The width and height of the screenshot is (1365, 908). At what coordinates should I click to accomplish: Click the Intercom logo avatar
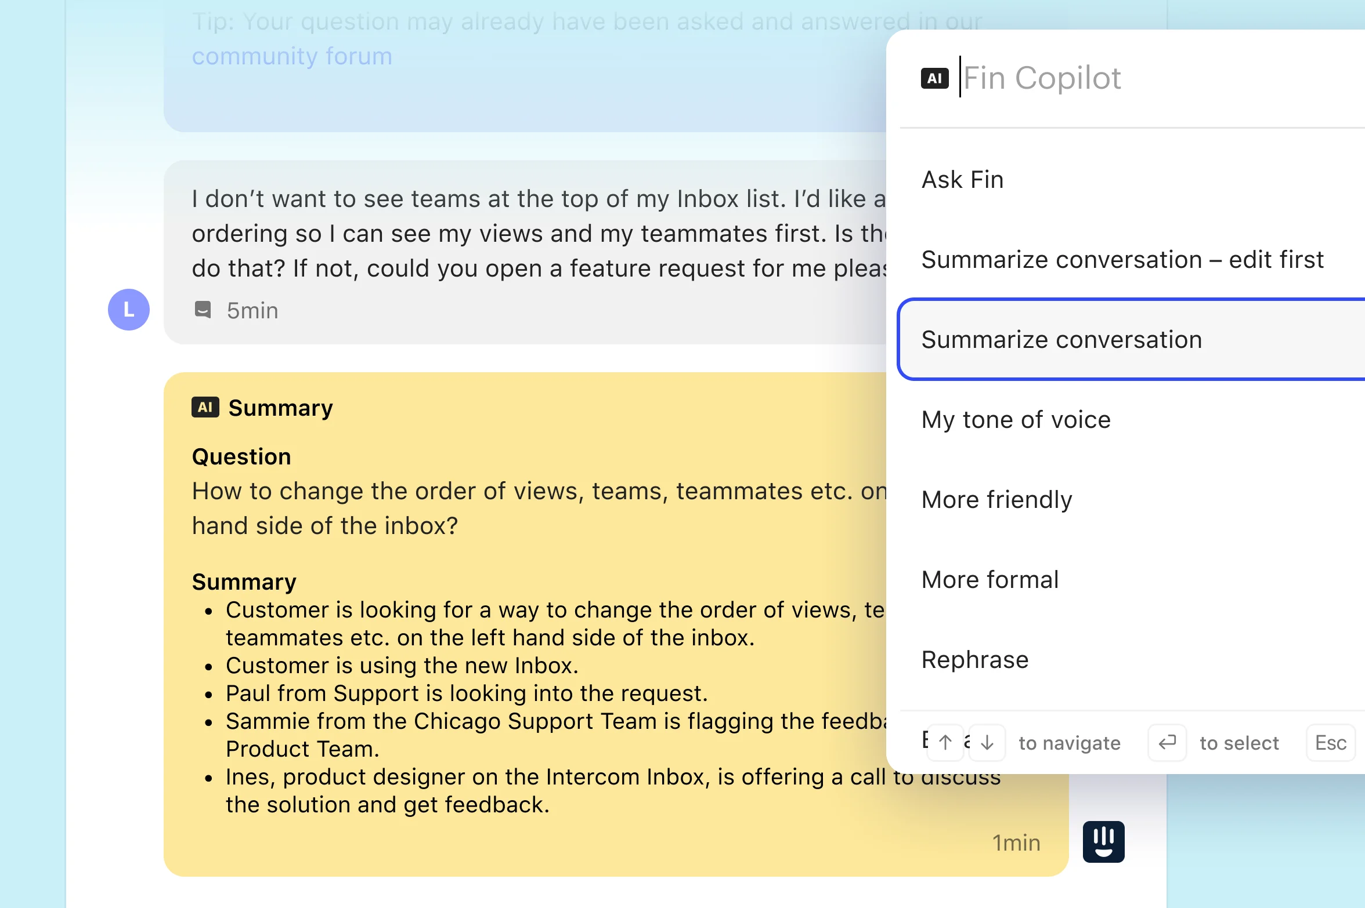coord(1104,842)
